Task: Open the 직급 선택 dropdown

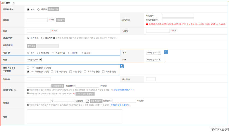Action: pos(34,60)
